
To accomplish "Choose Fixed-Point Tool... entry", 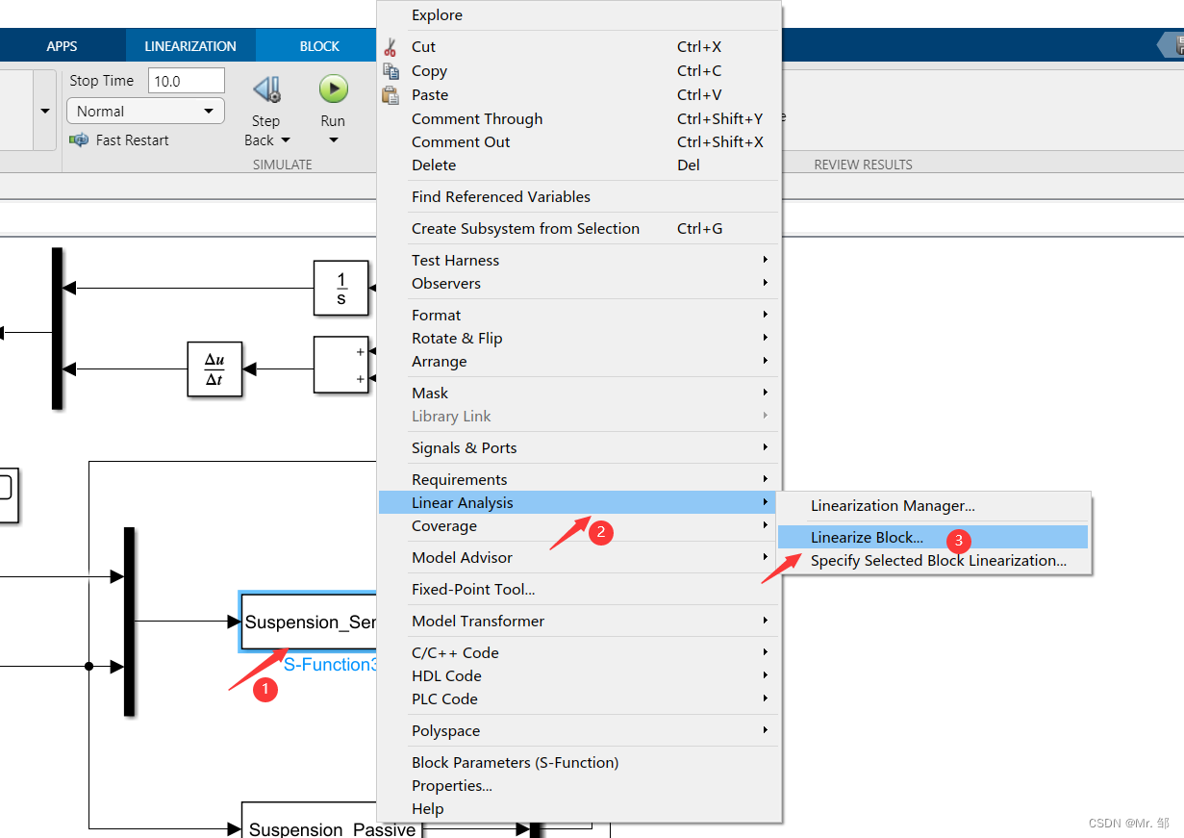I will point(579,589).
